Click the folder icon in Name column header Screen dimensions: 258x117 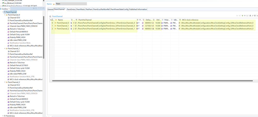(x=56, y=20)
